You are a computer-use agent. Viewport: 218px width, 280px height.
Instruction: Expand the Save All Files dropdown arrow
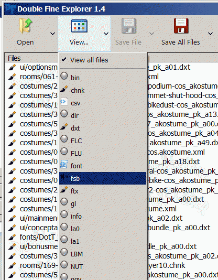pyautogui.click(x=211, y=34)
